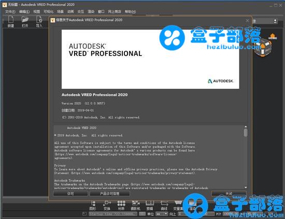Open the 可视化 menu
Image resolution: width=285 pixels, height=219 pixels.
[49, 11]
